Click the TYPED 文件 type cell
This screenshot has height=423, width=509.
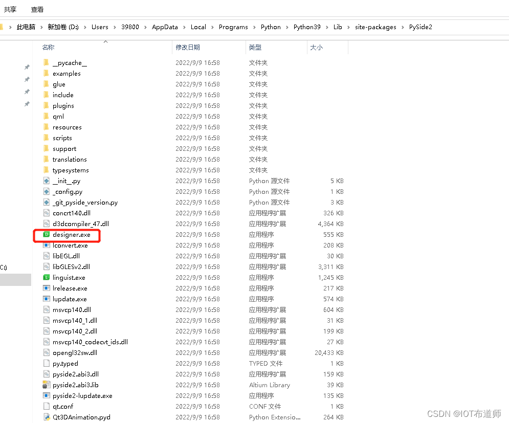[x=265, y=363]
